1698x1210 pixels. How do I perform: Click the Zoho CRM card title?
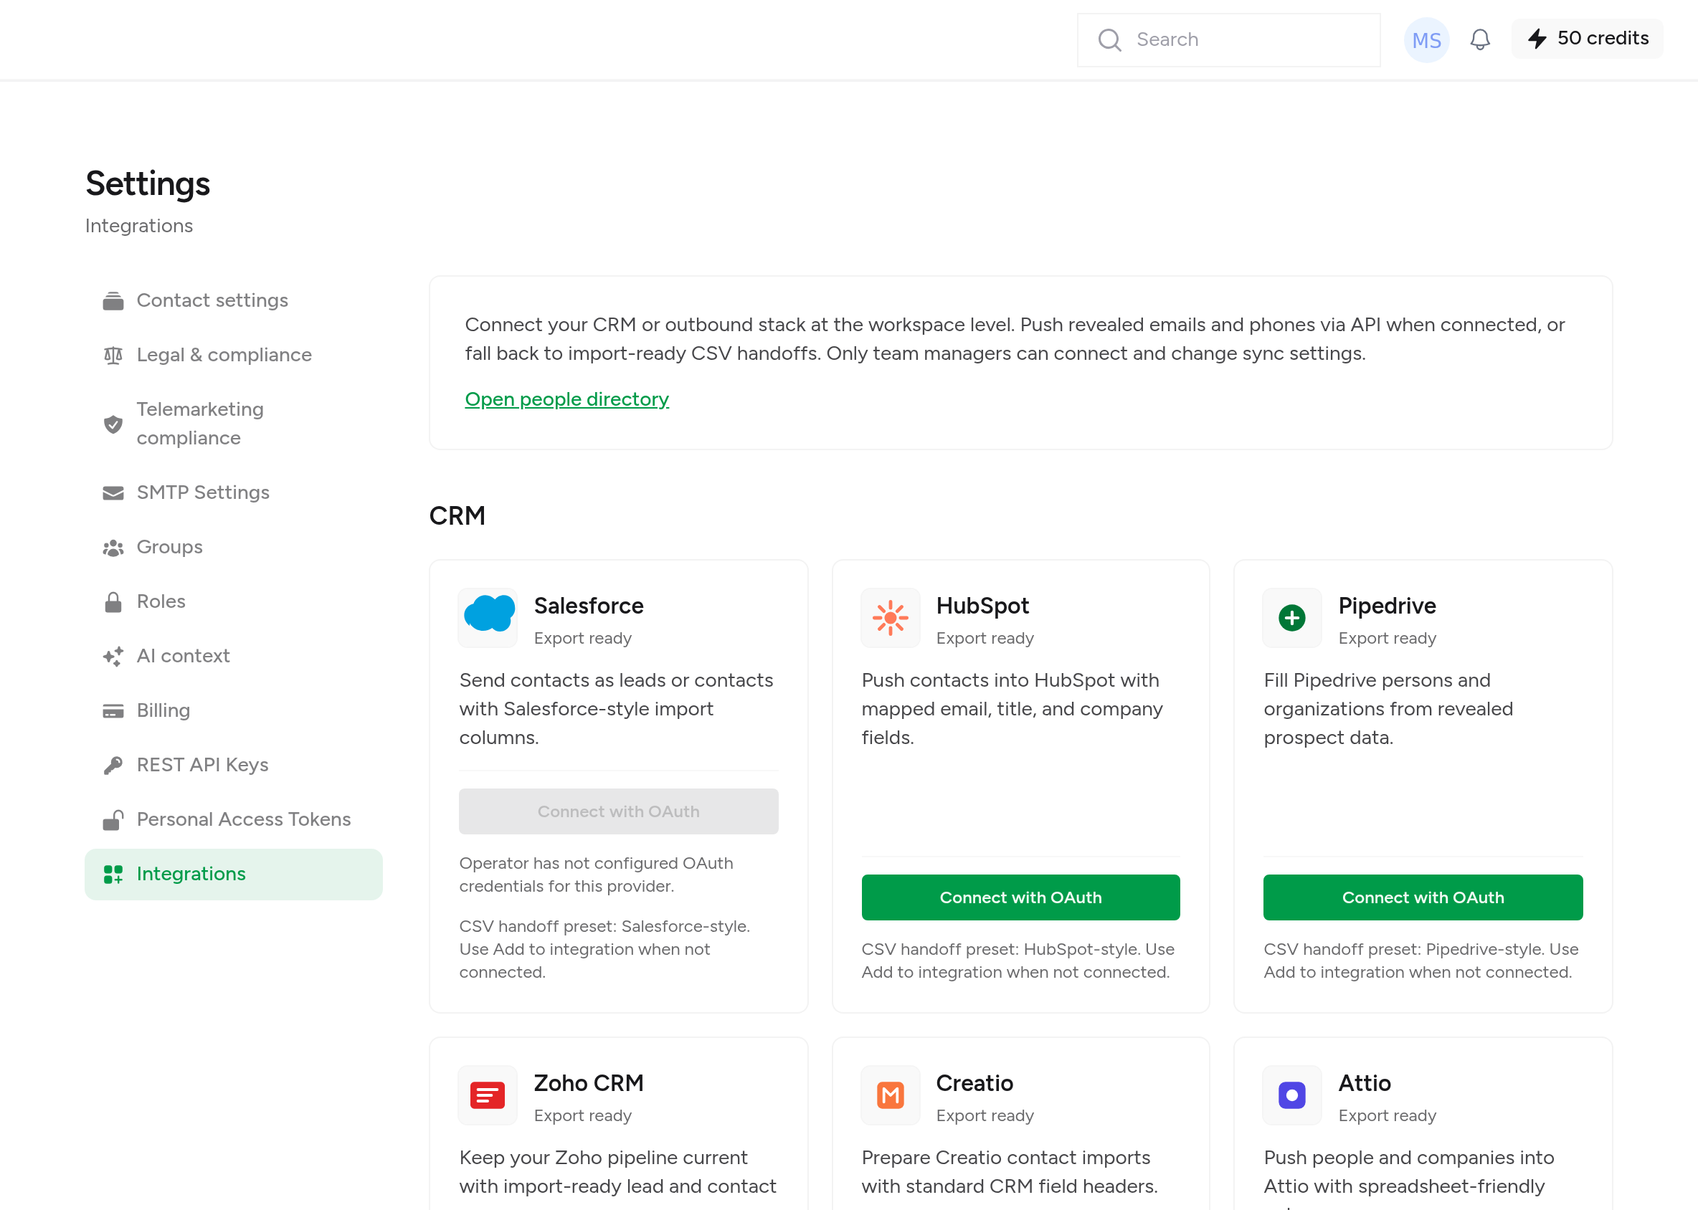click(x=589, y=1082)
